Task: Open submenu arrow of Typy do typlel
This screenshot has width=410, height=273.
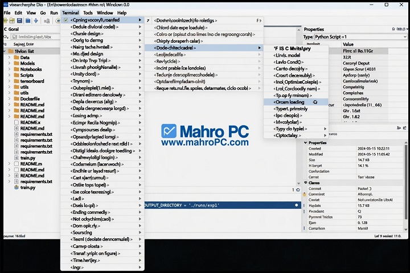Action: pos(325,129)
